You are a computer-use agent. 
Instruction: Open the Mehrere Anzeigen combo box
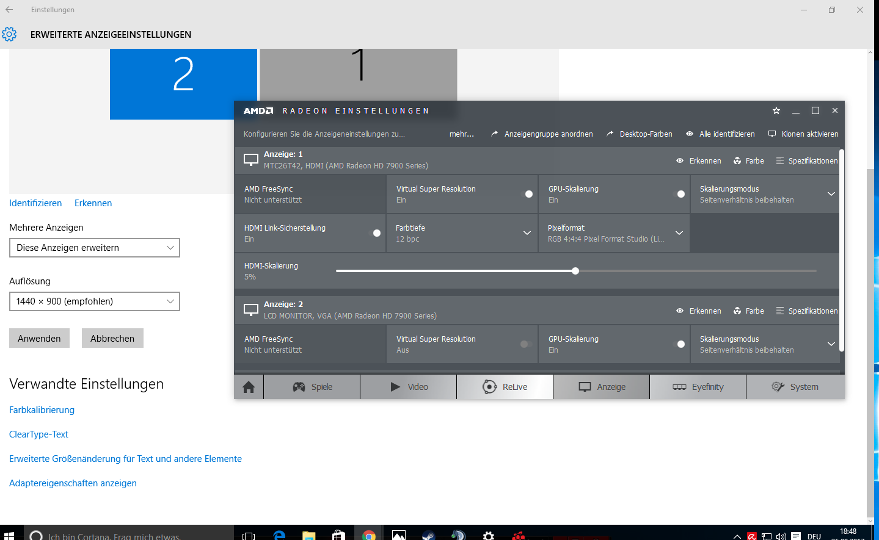95,248
